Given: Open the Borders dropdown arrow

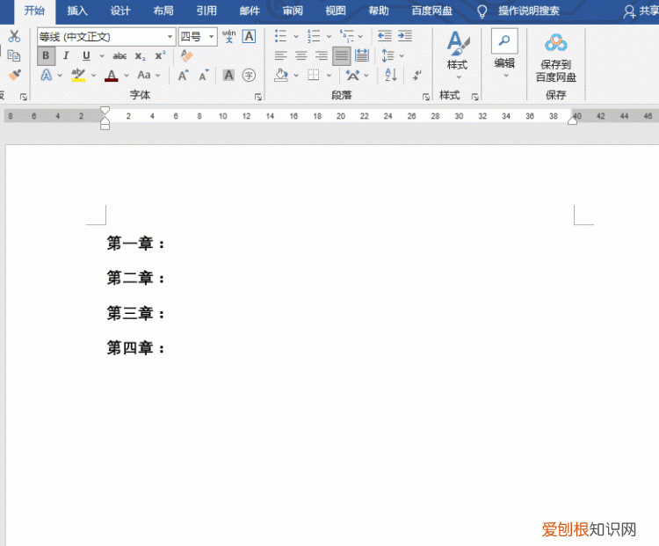Looking at the screenshot, I should click(329, 76).
